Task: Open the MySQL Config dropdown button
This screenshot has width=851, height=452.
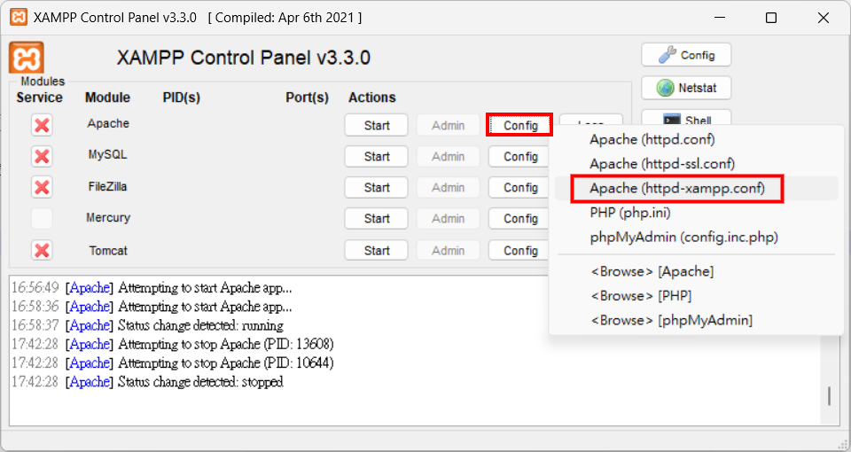Action: [x=520, y=156]
